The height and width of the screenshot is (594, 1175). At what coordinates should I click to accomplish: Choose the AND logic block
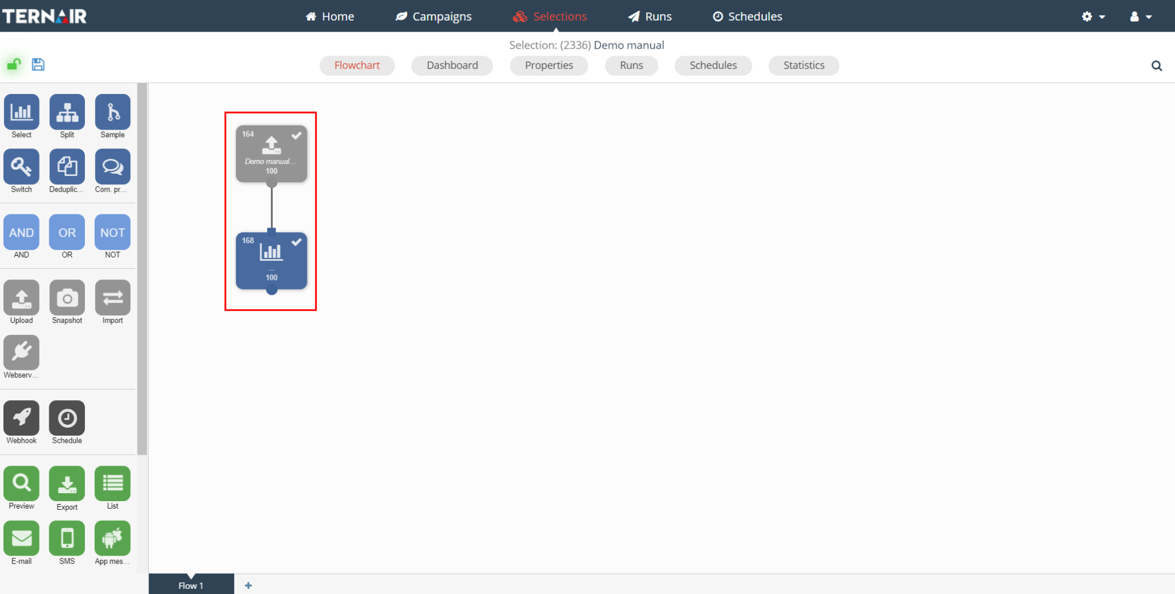coord(22,232)
